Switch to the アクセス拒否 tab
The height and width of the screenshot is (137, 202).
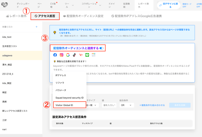click(x=45, y=16)
